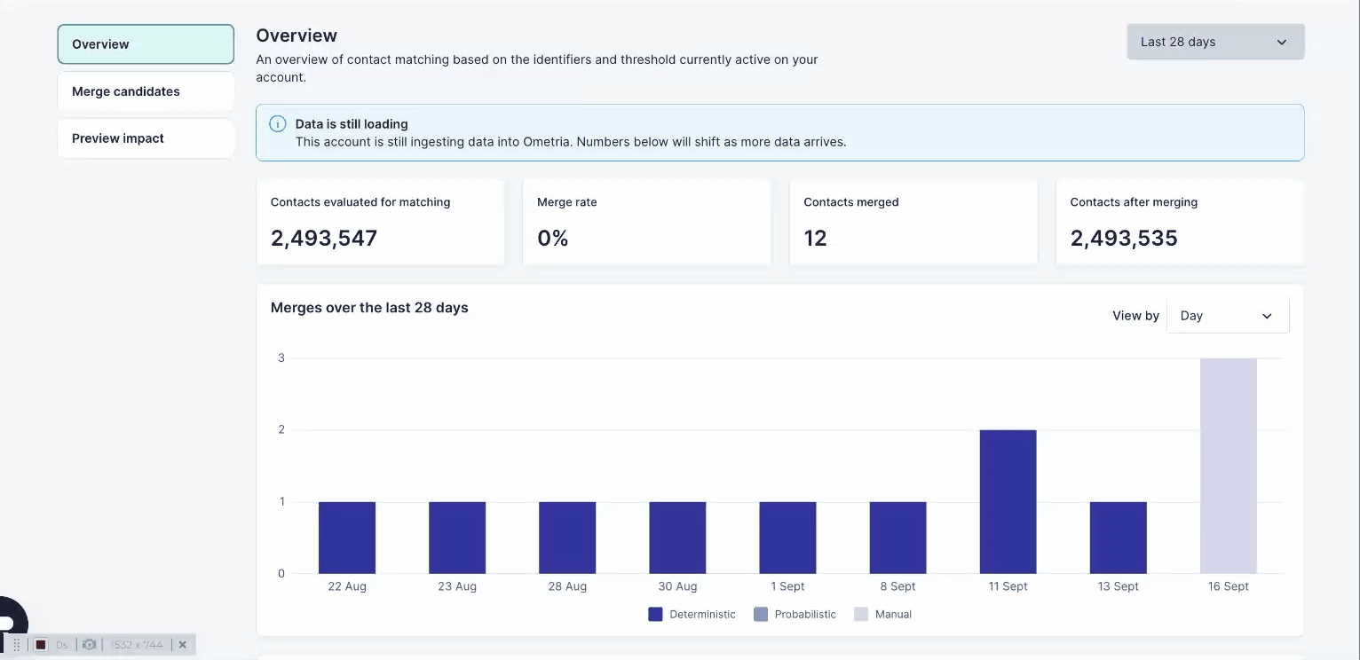Click the chevron on Last 28 days selector
The image size is (1360, 660).
[x=1281, y=42]
